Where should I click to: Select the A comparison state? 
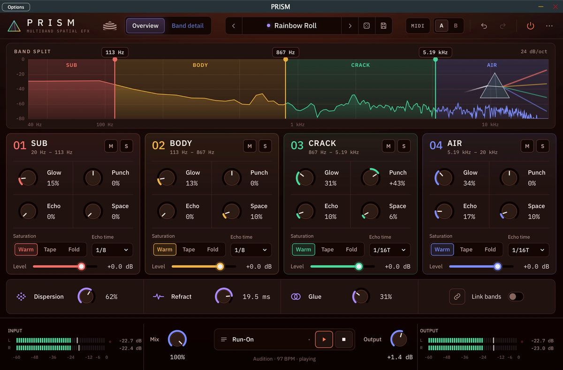[441, 26]
